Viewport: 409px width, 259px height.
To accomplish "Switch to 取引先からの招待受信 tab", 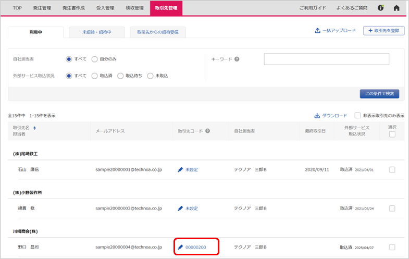I will 157,32.
